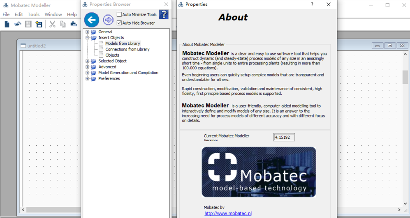
Task: Expand the Preferences tree node
Action: click(87, 78)
